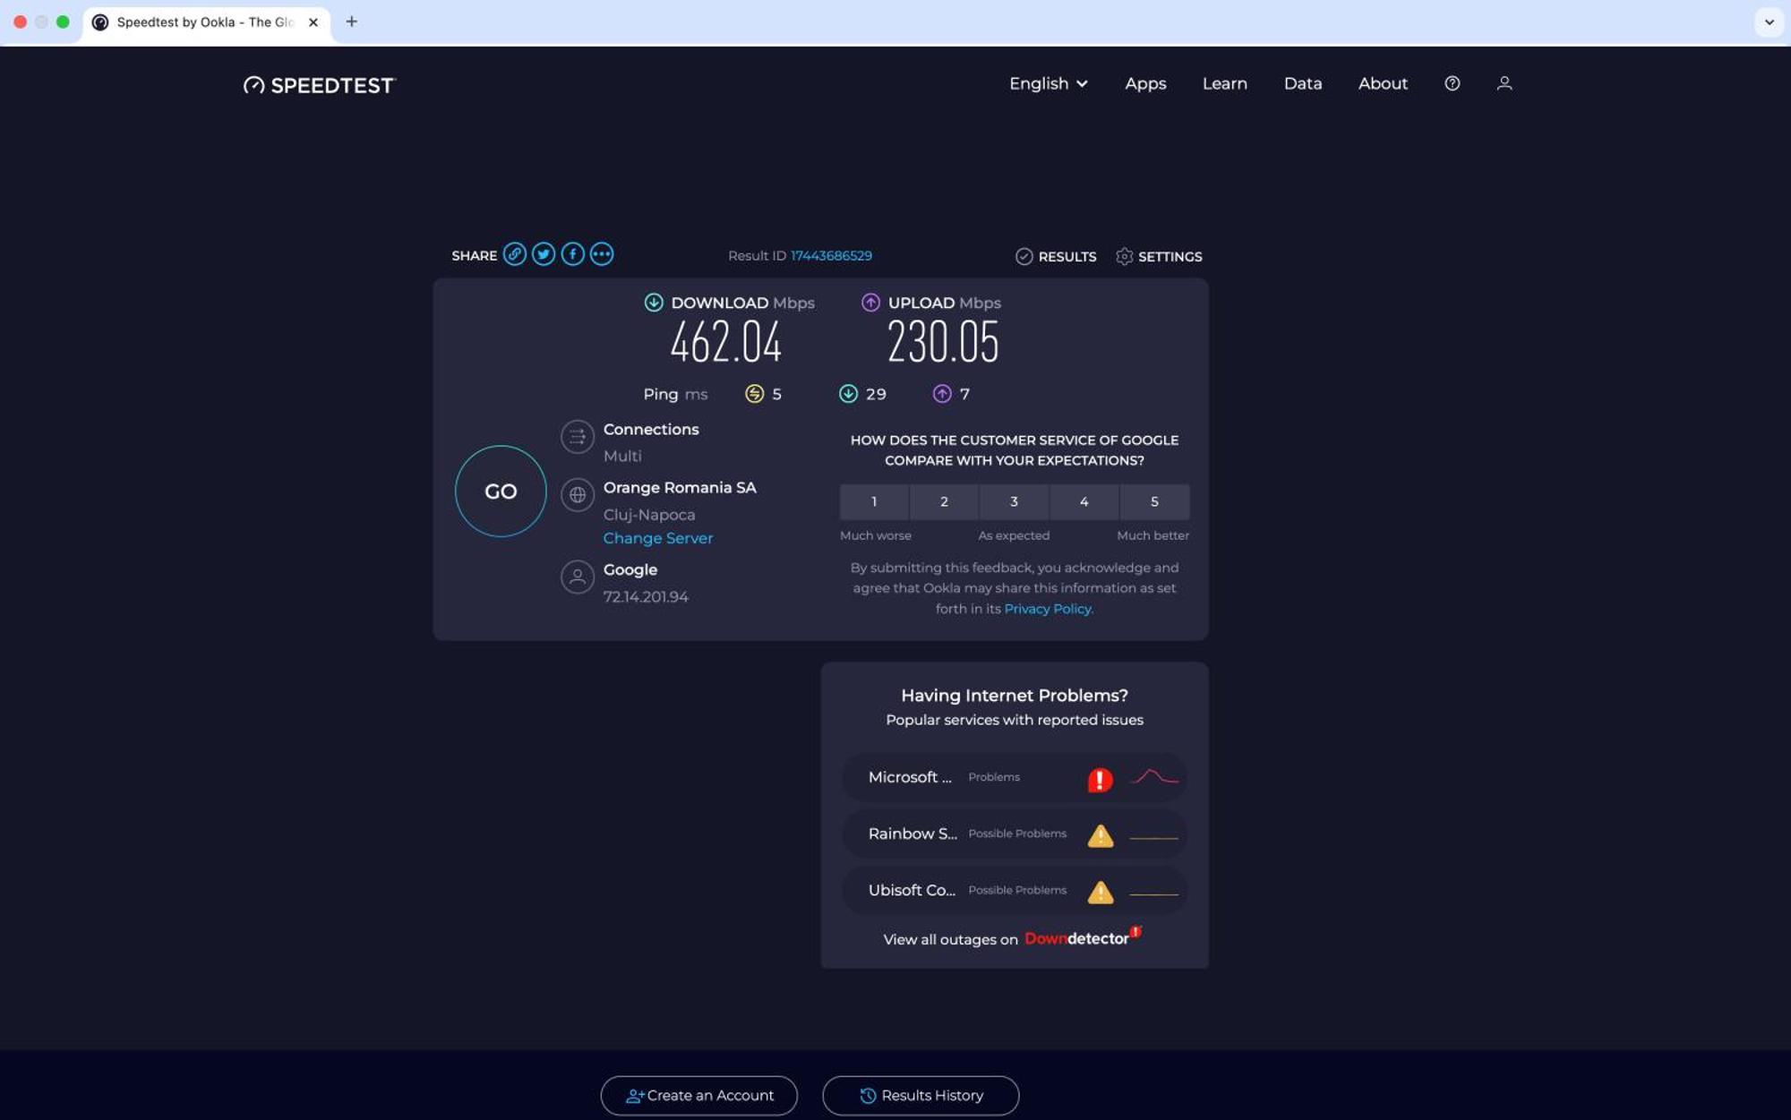This screenshot has height=1120, width=1791.
Task: Click the warning icon for Rainbow S...
Action: (x=1101, y=835)
